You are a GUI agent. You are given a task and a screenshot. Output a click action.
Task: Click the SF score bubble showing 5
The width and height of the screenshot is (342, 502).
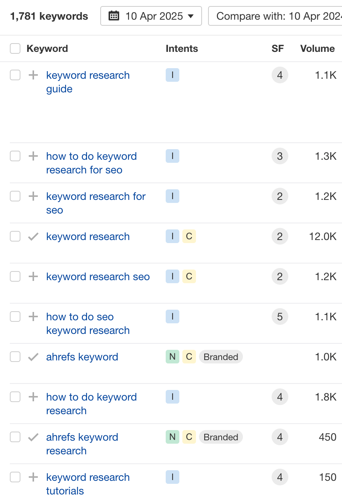[x=280, y=316]
